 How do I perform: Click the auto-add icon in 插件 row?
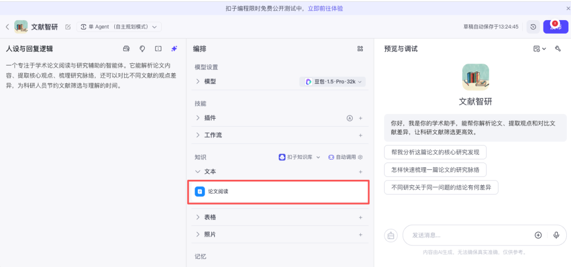point(349,118)
